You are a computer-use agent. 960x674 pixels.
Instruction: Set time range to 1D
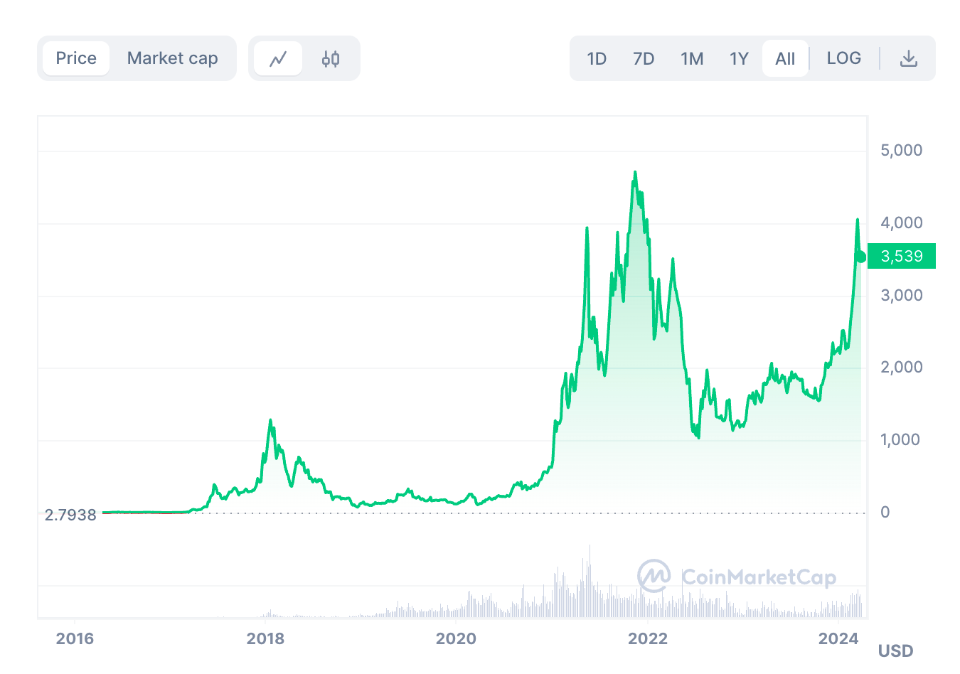[597, 58]
